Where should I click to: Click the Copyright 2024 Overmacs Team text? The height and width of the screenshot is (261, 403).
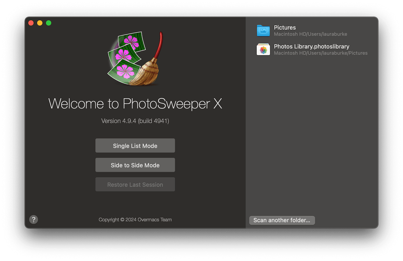pyautogui.click(x=135, y=220)
